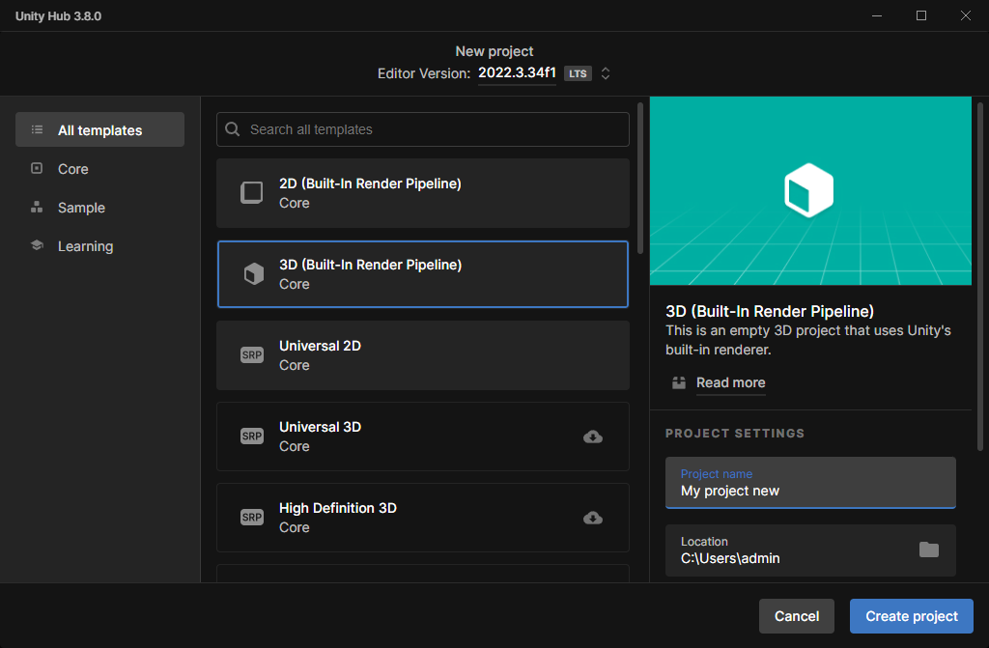Browse location with the folder icon
Viewport: 989px width, 648px height.
(928, 549)
